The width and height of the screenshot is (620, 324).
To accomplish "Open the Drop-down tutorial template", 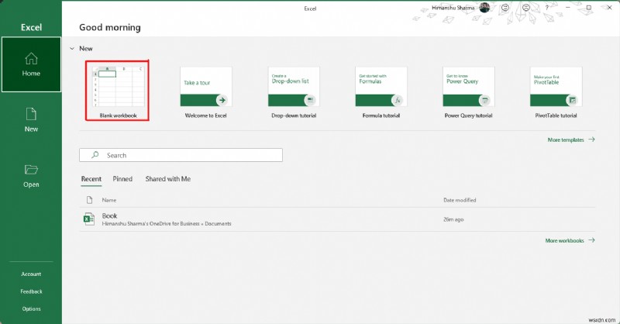I will [294, 92].
